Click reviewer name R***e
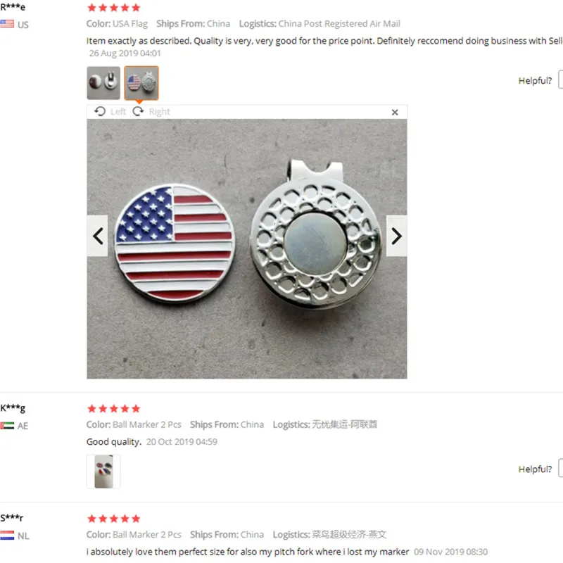The width and height of the screenshot is (563, 563). 13,7
